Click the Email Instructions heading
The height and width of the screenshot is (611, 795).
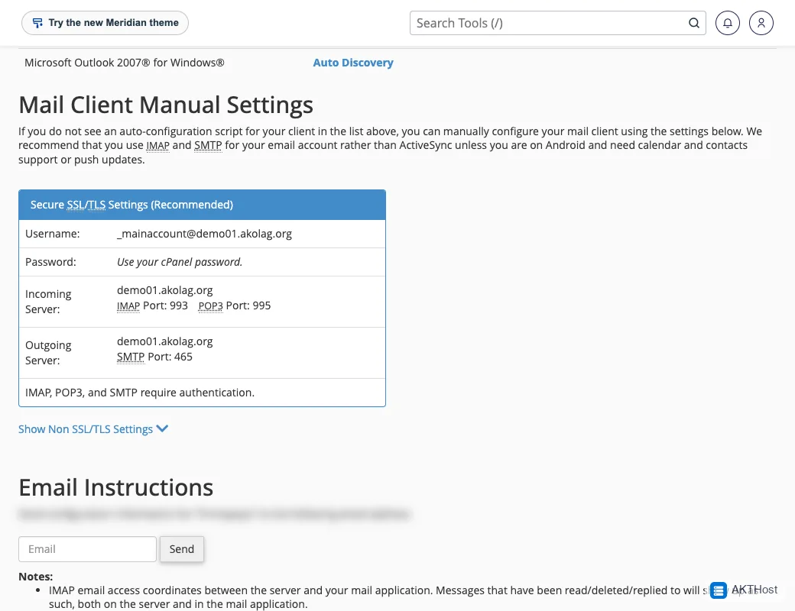[115, 487]
